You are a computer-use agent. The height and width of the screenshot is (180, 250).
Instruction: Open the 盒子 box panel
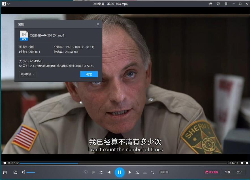coord(240,172)
